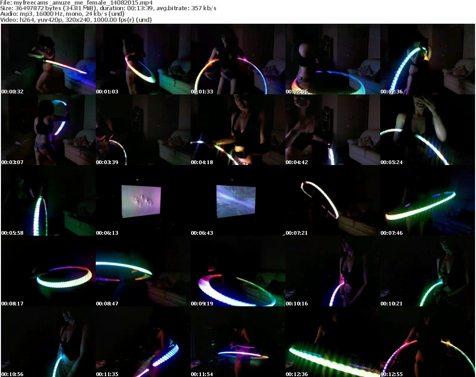
Task: Select the thumbnail stamped 00:03:07
Action: (48, 130)
